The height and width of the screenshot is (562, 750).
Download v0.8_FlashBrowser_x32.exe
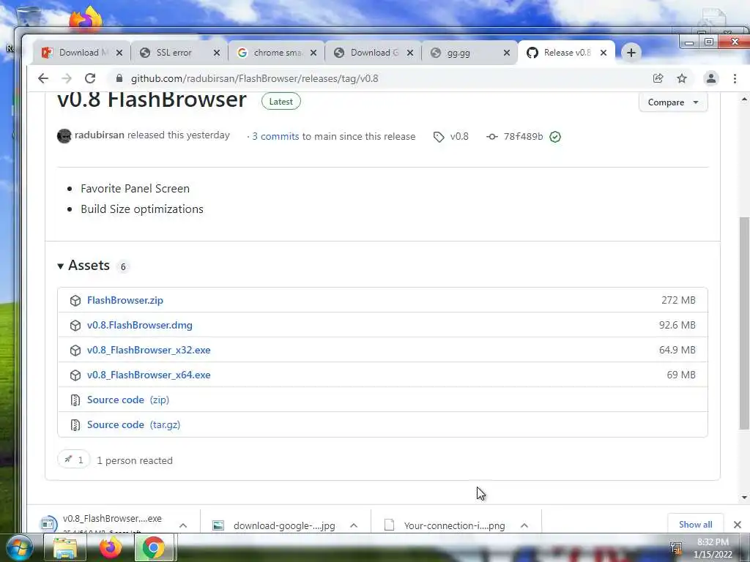pyautogui.click(x=149, y=350)
